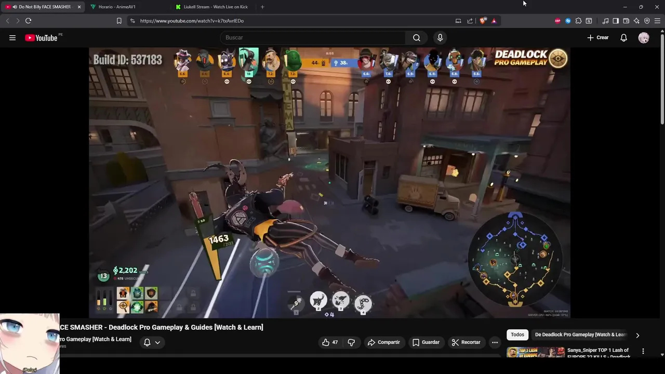Open site settings icon in address bar

132,21
